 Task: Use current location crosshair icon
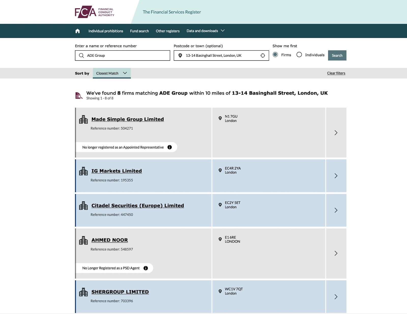coord(263,55)
